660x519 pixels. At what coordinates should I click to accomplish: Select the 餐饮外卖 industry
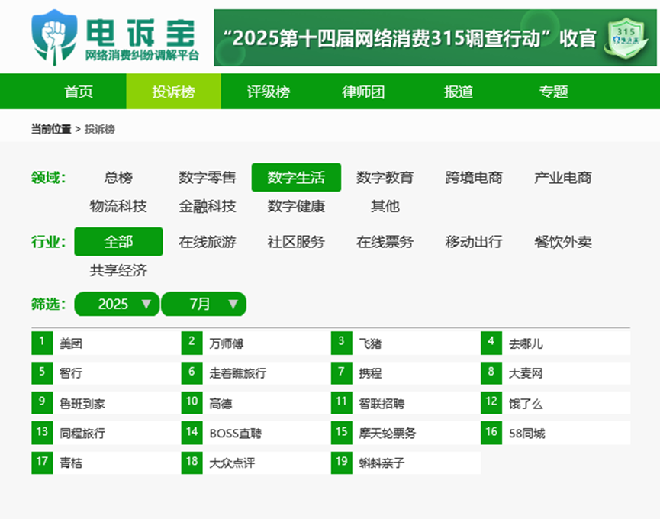tap(563, 242)
